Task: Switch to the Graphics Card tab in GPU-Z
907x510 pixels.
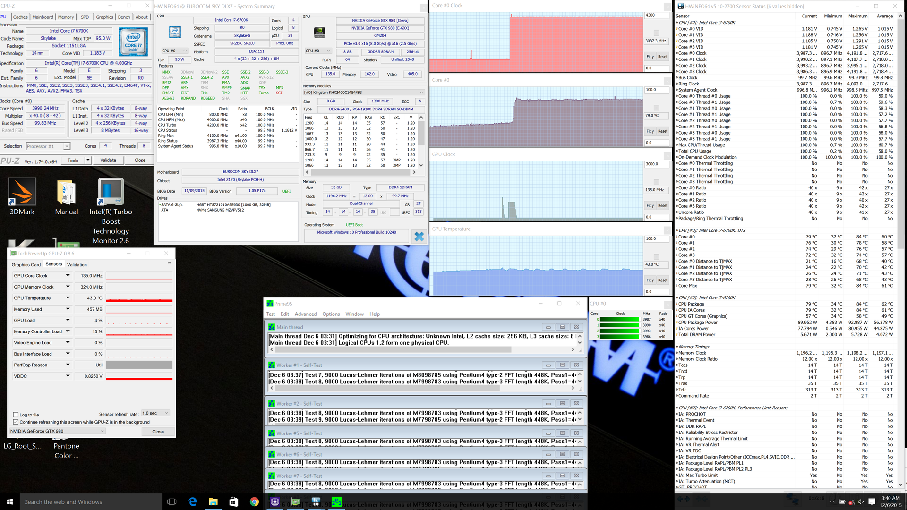Action: pos(26,265)
